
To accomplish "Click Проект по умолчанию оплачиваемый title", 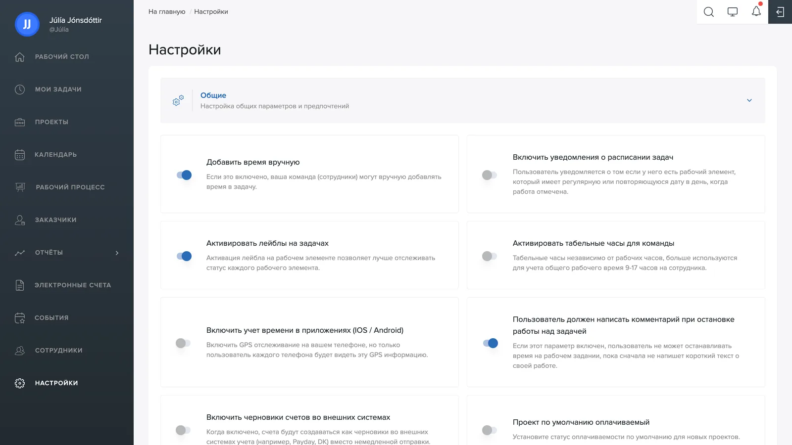I will click(581, 422).
